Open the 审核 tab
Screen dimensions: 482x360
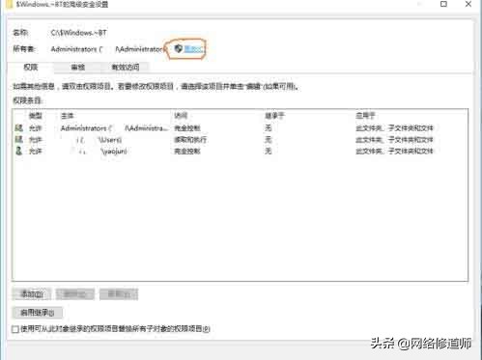tap(78, 68)
